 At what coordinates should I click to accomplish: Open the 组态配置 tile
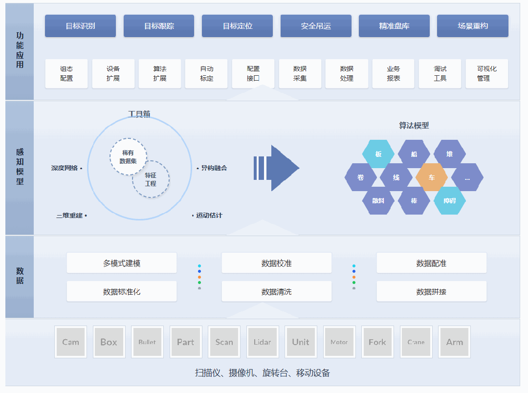[x=66, y=74]
